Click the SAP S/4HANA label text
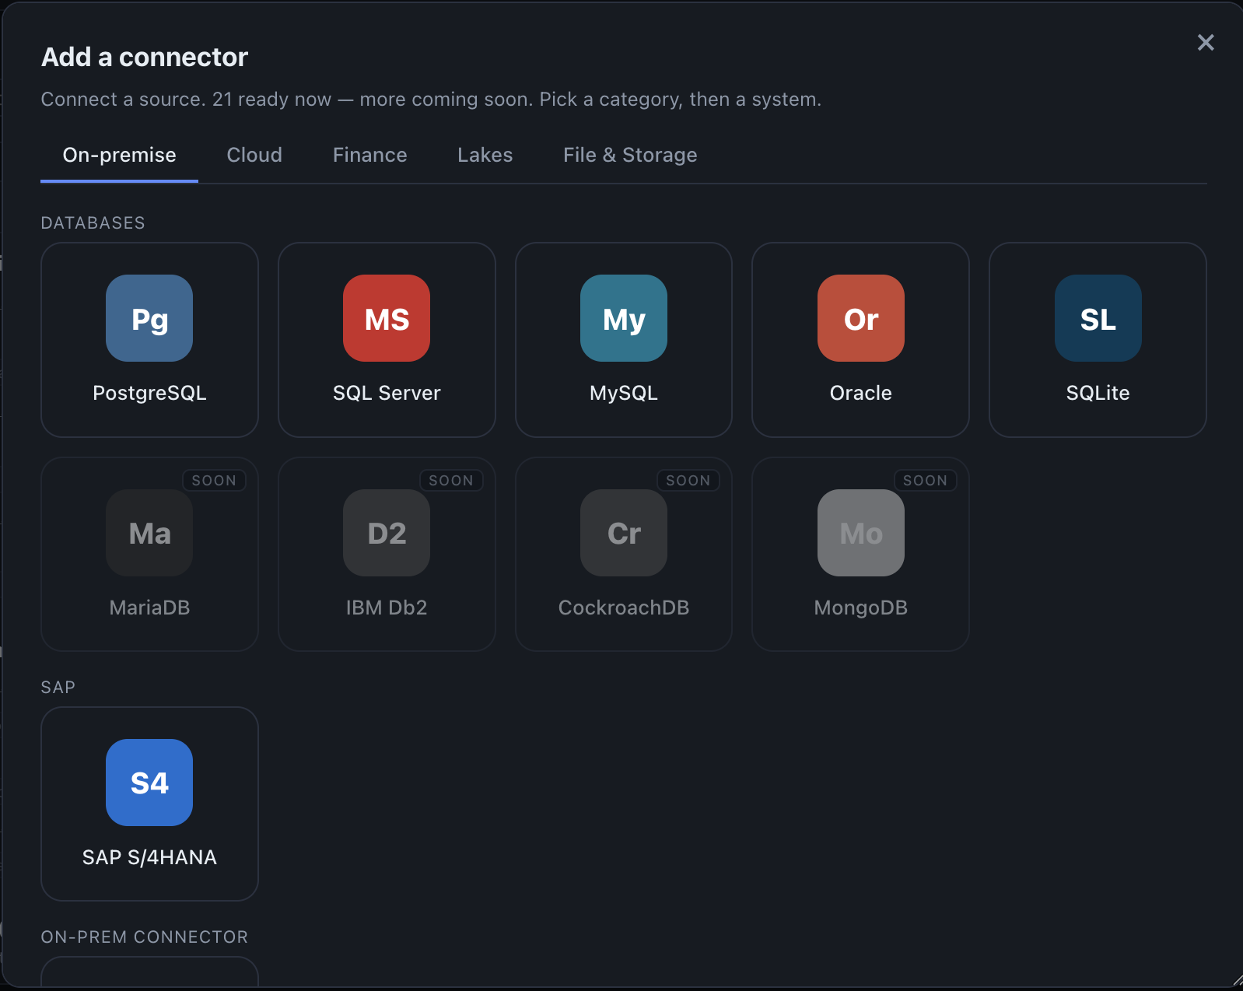Screen dimensions: 1243x991 [x=149, y=857]
